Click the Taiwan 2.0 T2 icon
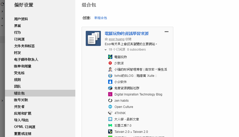The image size is (239, 137). tap(110, 132)
